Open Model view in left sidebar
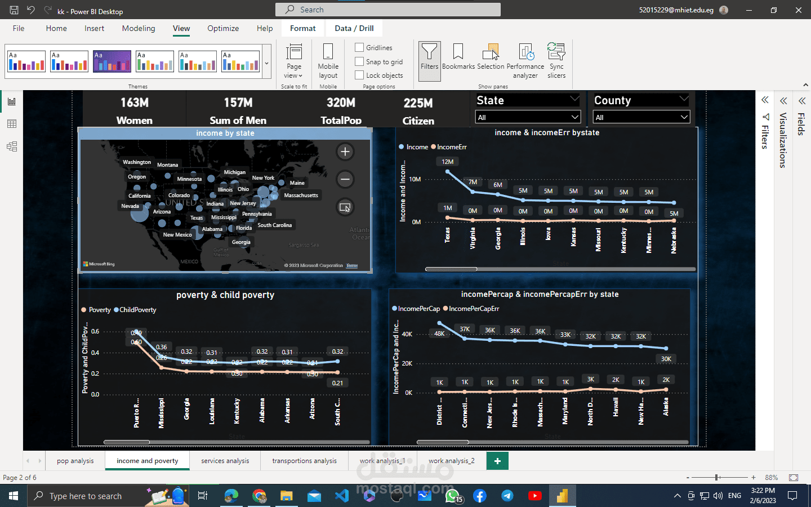 (x=12, y=146)
